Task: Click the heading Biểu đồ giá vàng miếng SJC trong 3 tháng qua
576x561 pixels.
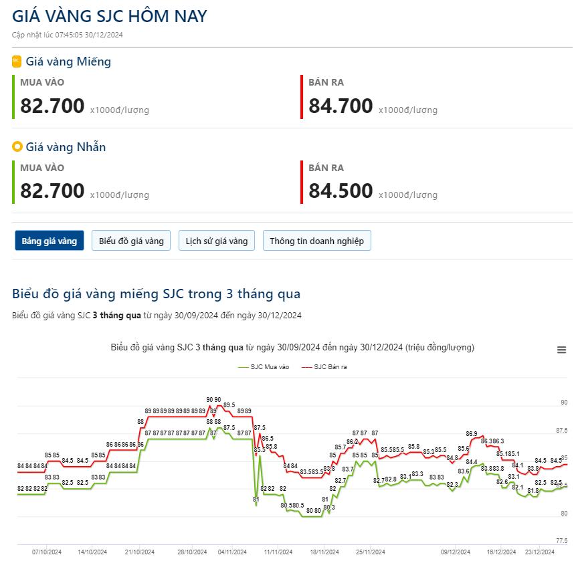Action: (156, 294)
